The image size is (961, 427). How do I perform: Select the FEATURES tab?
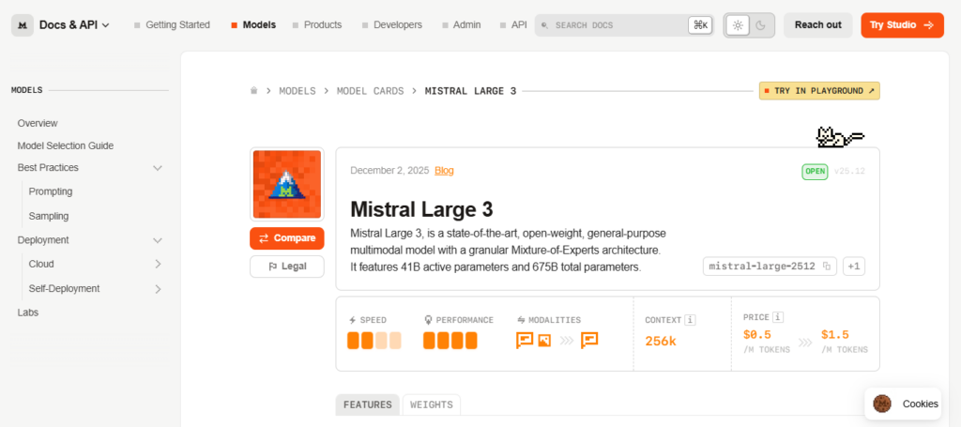[368, 404]
